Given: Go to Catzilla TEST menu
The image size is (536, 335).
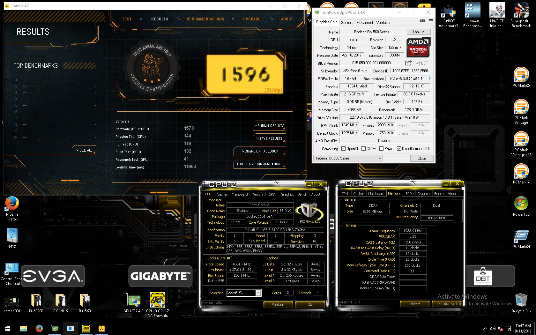Looking at the screenshot, I should 127,19.
